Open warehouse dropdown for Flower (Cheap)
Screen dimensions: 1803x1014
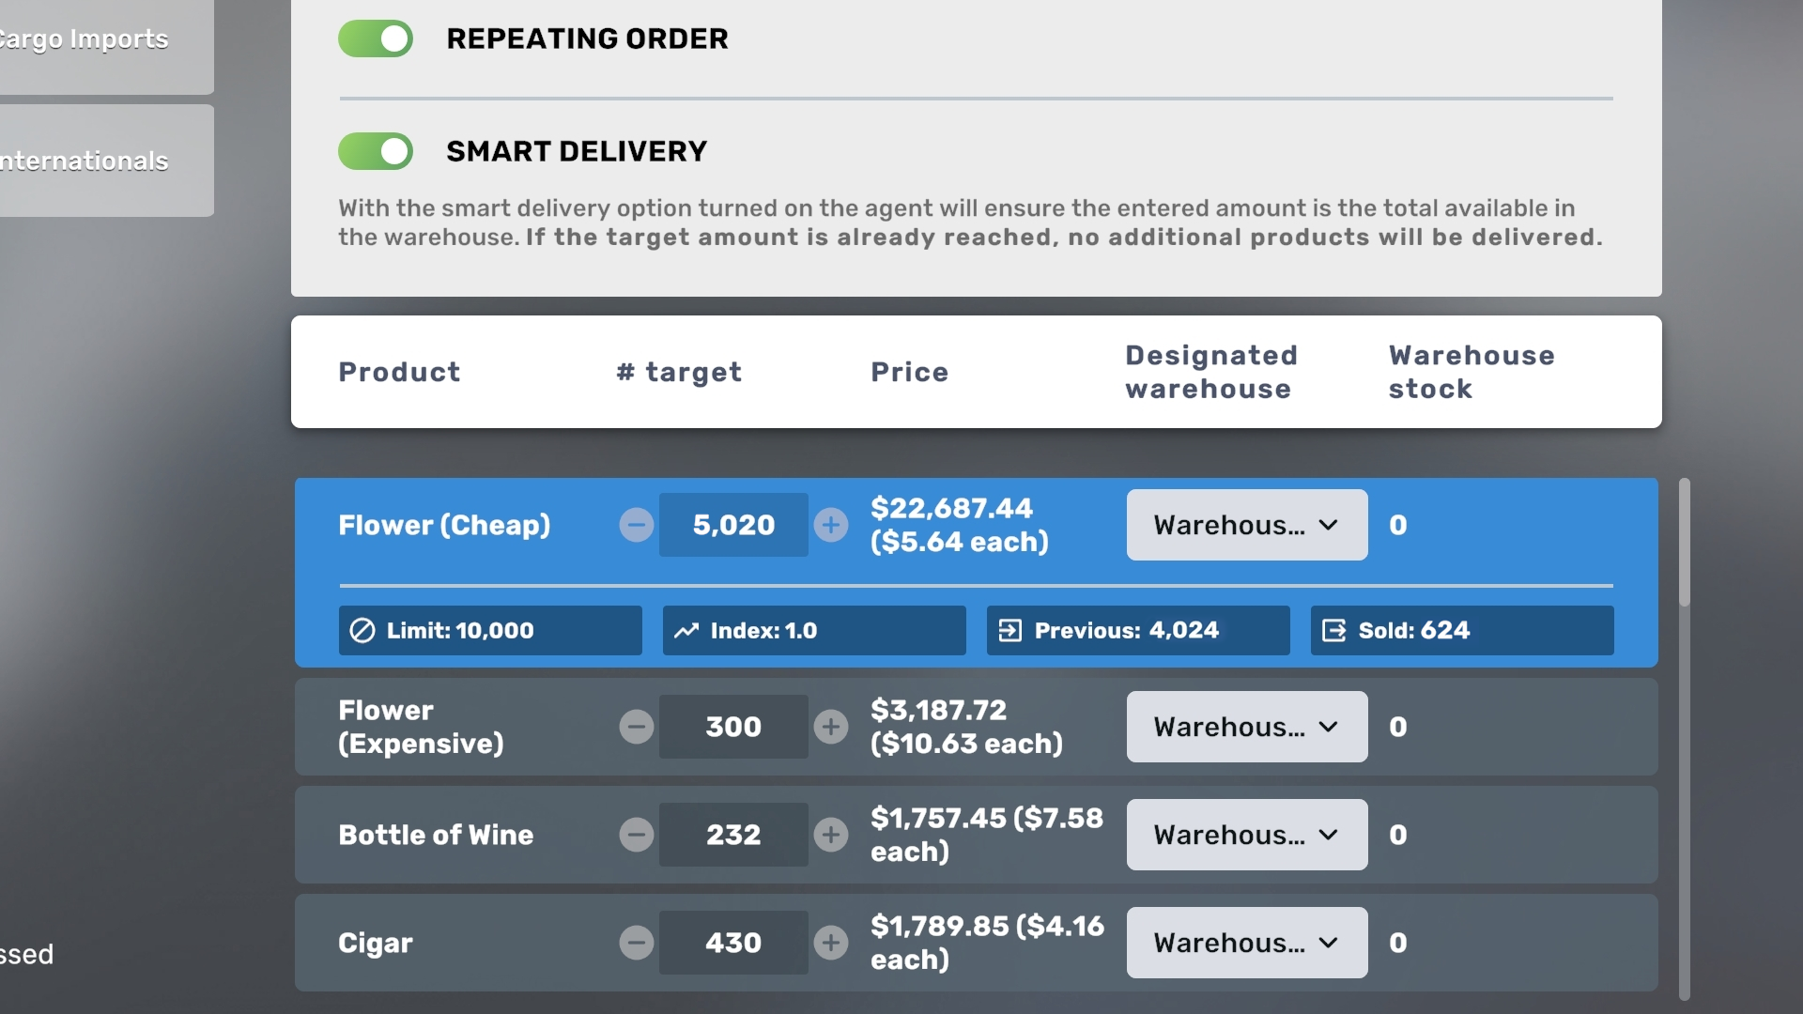point(1247,525)
